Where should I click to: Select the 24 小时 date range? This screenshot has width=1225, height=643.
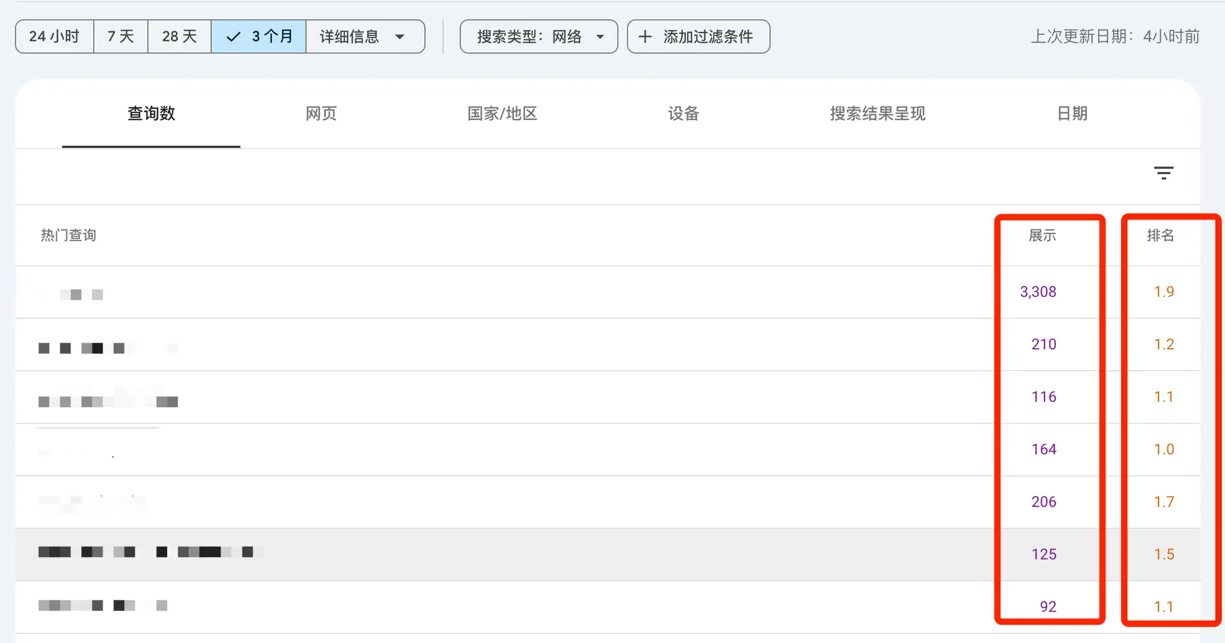55,36
